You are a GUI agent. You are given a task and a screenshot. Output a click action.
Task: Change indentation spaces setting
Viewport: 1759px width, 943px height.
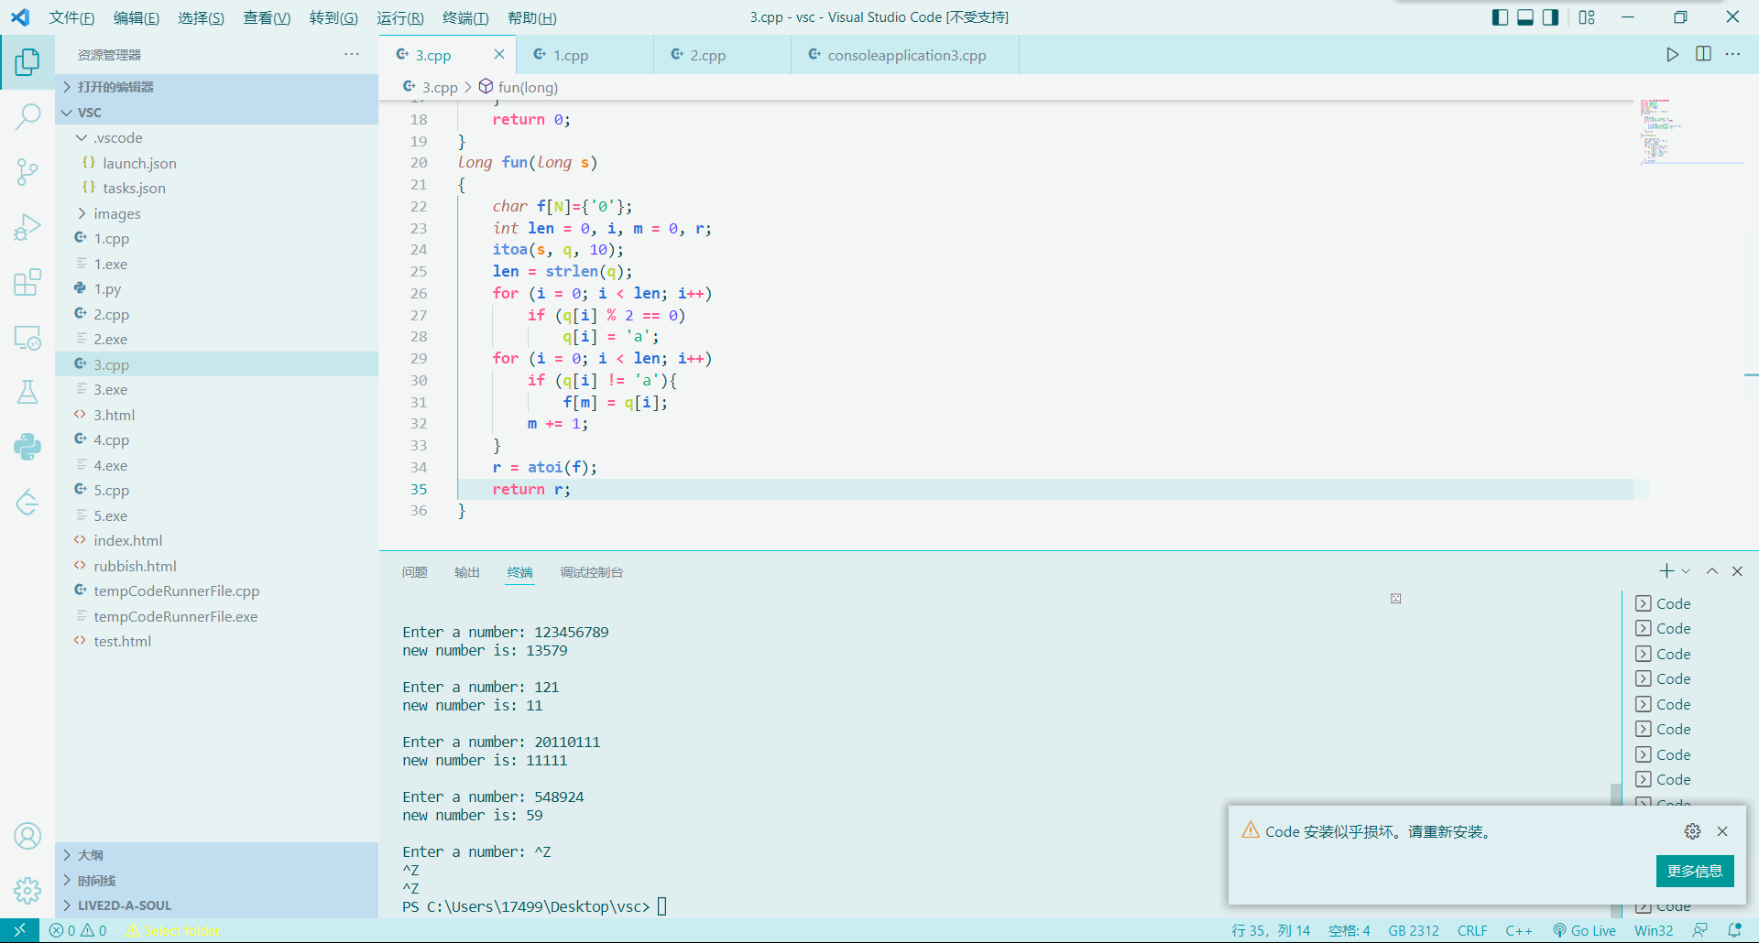coord(1349,930)
